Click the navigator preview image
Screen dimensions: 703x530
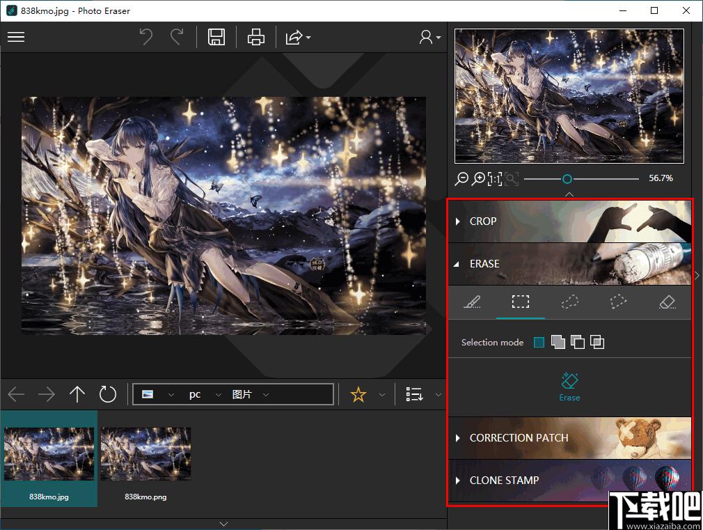(x=569, y=96)
